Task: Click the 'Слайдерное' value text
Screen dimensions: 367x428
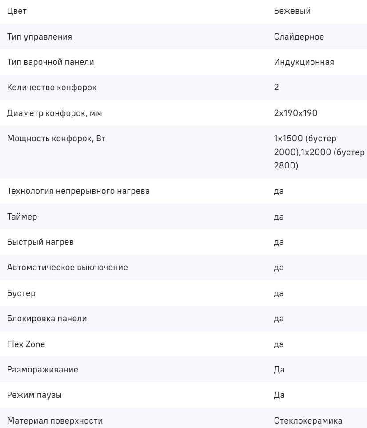Action: [299, 37]
